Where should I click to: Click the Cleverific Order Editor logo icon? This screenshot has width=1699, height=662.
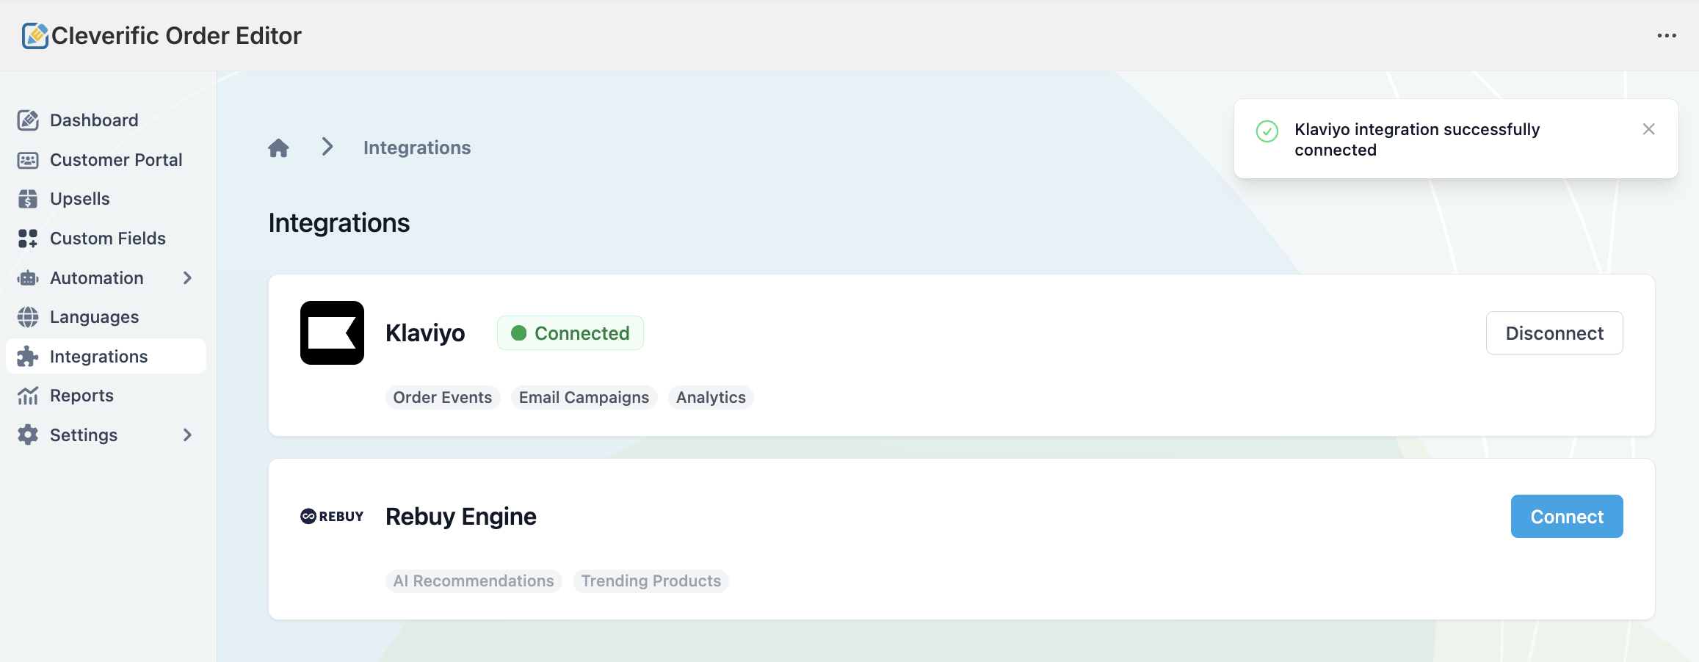pos(35,35)
